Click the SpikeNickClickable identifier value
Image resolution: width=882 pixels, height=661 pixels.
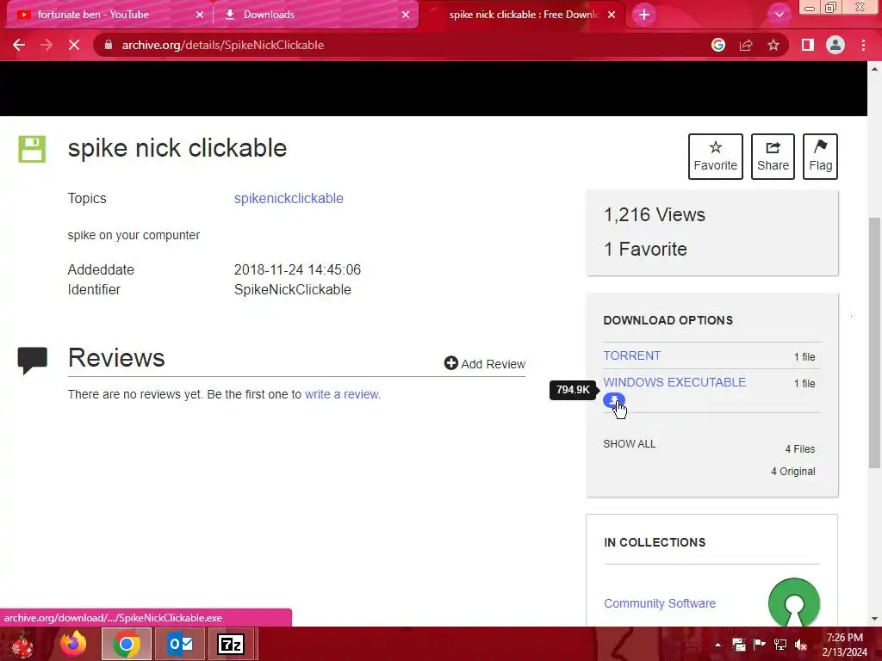pyautogui.click(x=293, y=289)
